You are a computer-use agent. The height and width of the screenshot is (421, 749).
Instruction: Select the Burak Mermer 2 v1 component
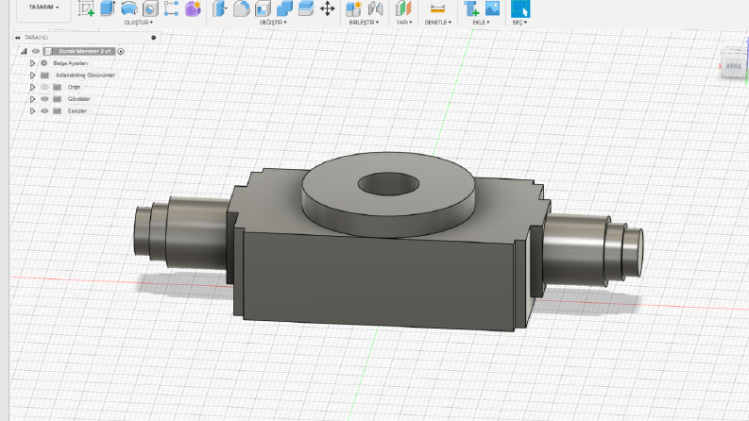(84, 51)
